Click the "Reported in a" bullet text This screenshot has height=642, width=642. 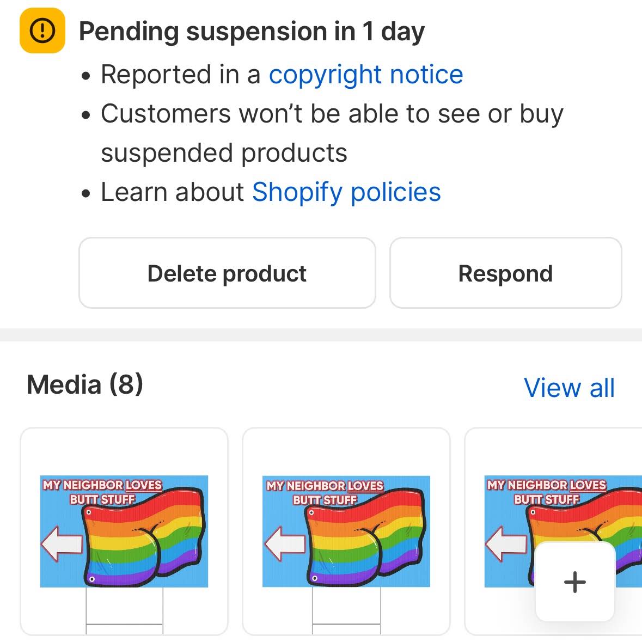pyautogui.click(x=181, y=75)
